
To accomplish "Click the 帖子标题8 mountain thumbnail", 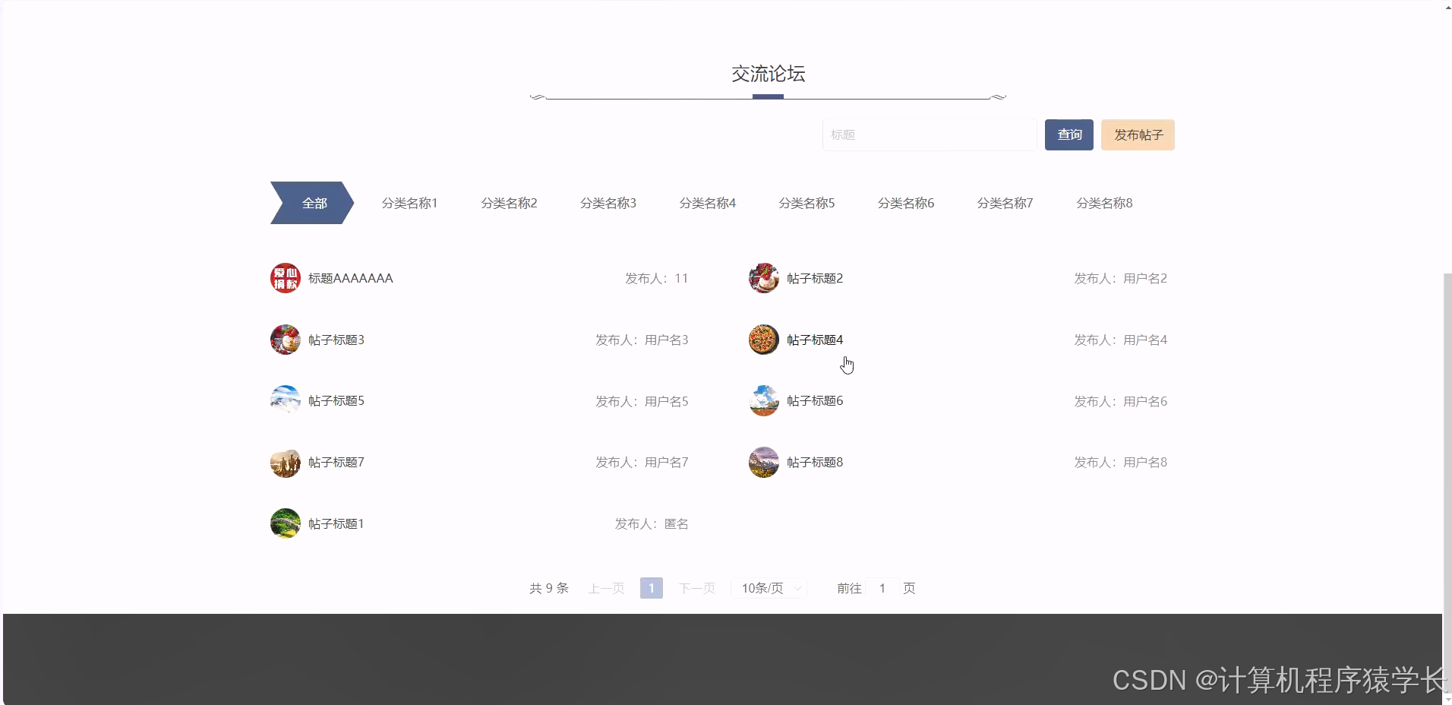I will [764, 461].
